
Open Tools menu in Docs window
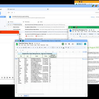[89, 32]
